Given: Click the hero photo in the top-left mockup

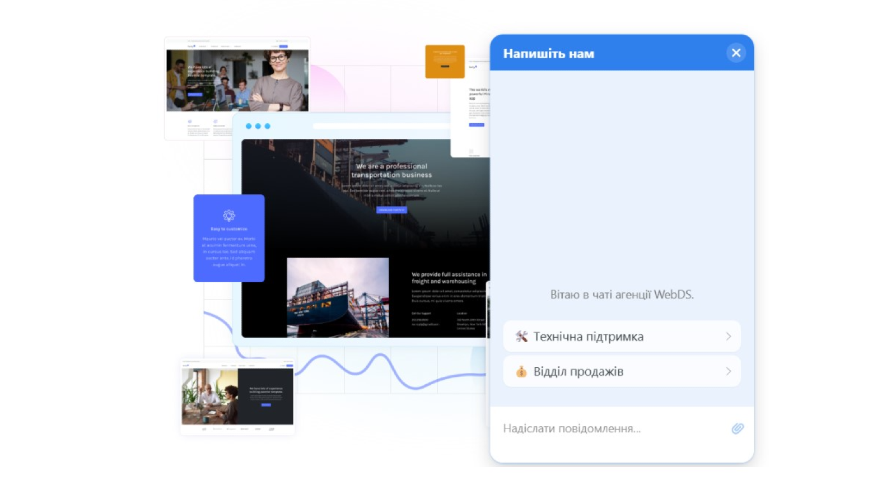Looking at the screenshot, I should (237, 81).
